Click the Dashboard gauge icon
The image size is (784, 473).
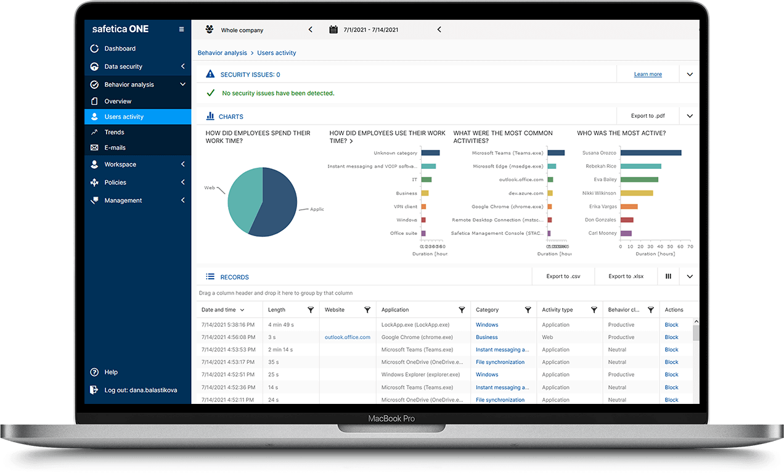tap(94, 48)
